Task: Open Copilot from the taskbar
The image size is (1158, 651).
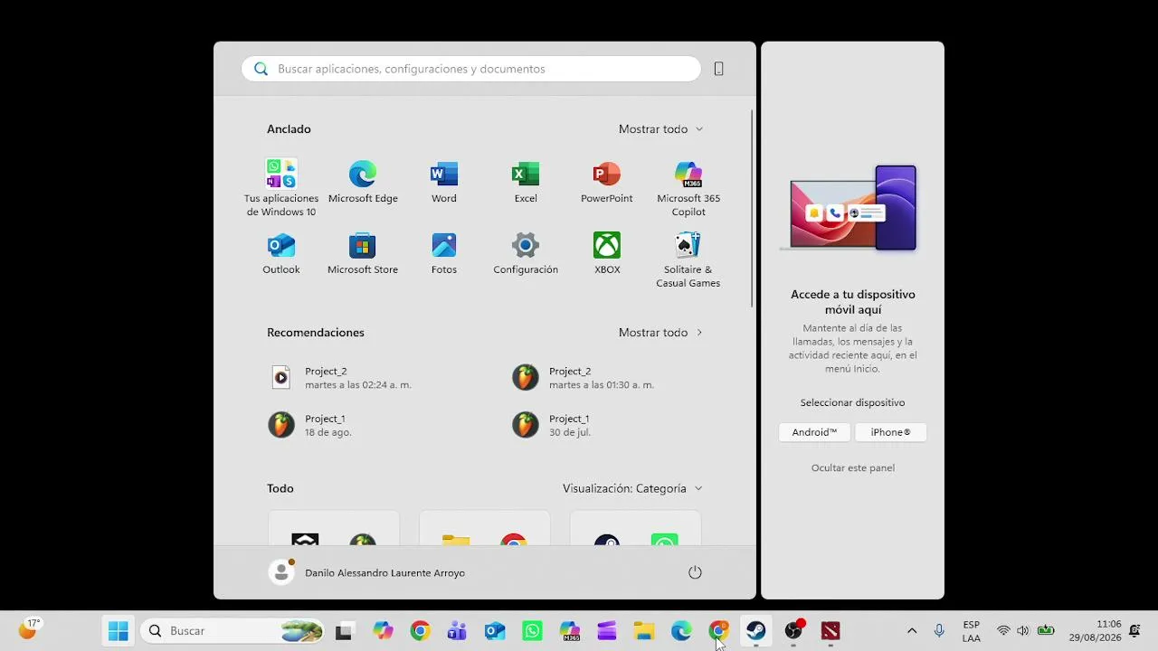Action: pos(383,631)
